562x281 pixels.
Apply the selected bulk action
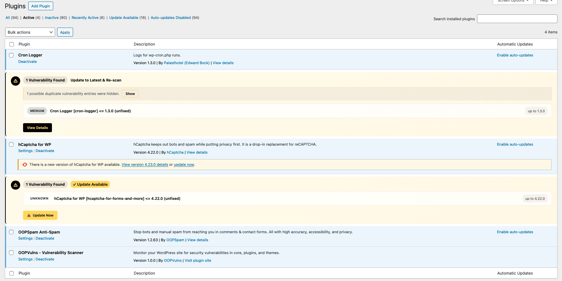(x=65, y=32)
